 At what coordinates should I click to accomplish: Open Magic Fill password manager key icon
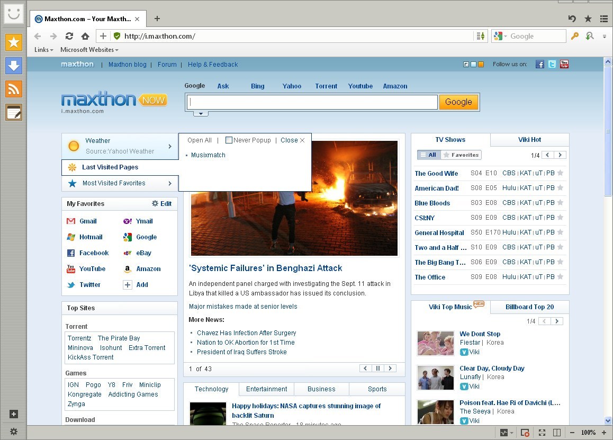tap(575, 36)
